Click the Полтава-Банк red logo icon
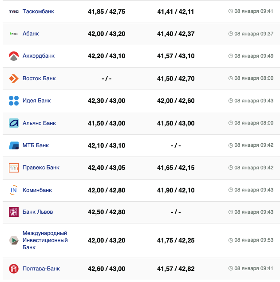 [x=14, y=269]
